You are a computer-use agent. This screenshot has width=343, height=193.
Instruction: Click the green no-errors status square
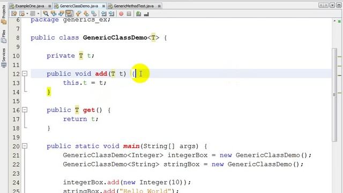pos(339,21)
